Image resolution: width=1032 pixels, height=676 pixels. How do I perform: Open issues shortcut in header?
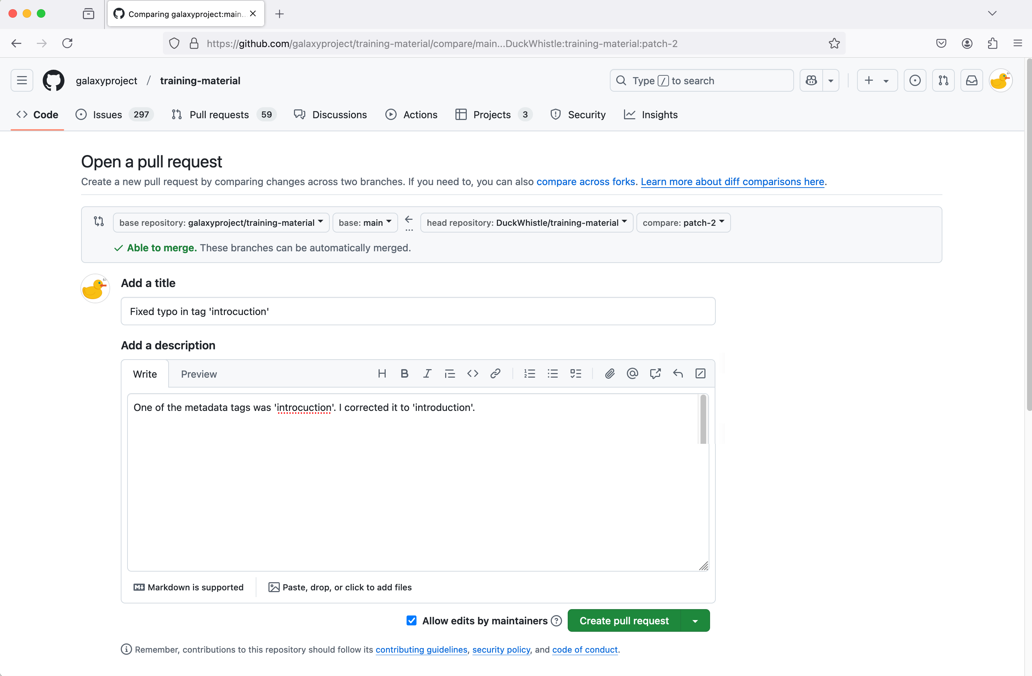(x=915, y=81)
